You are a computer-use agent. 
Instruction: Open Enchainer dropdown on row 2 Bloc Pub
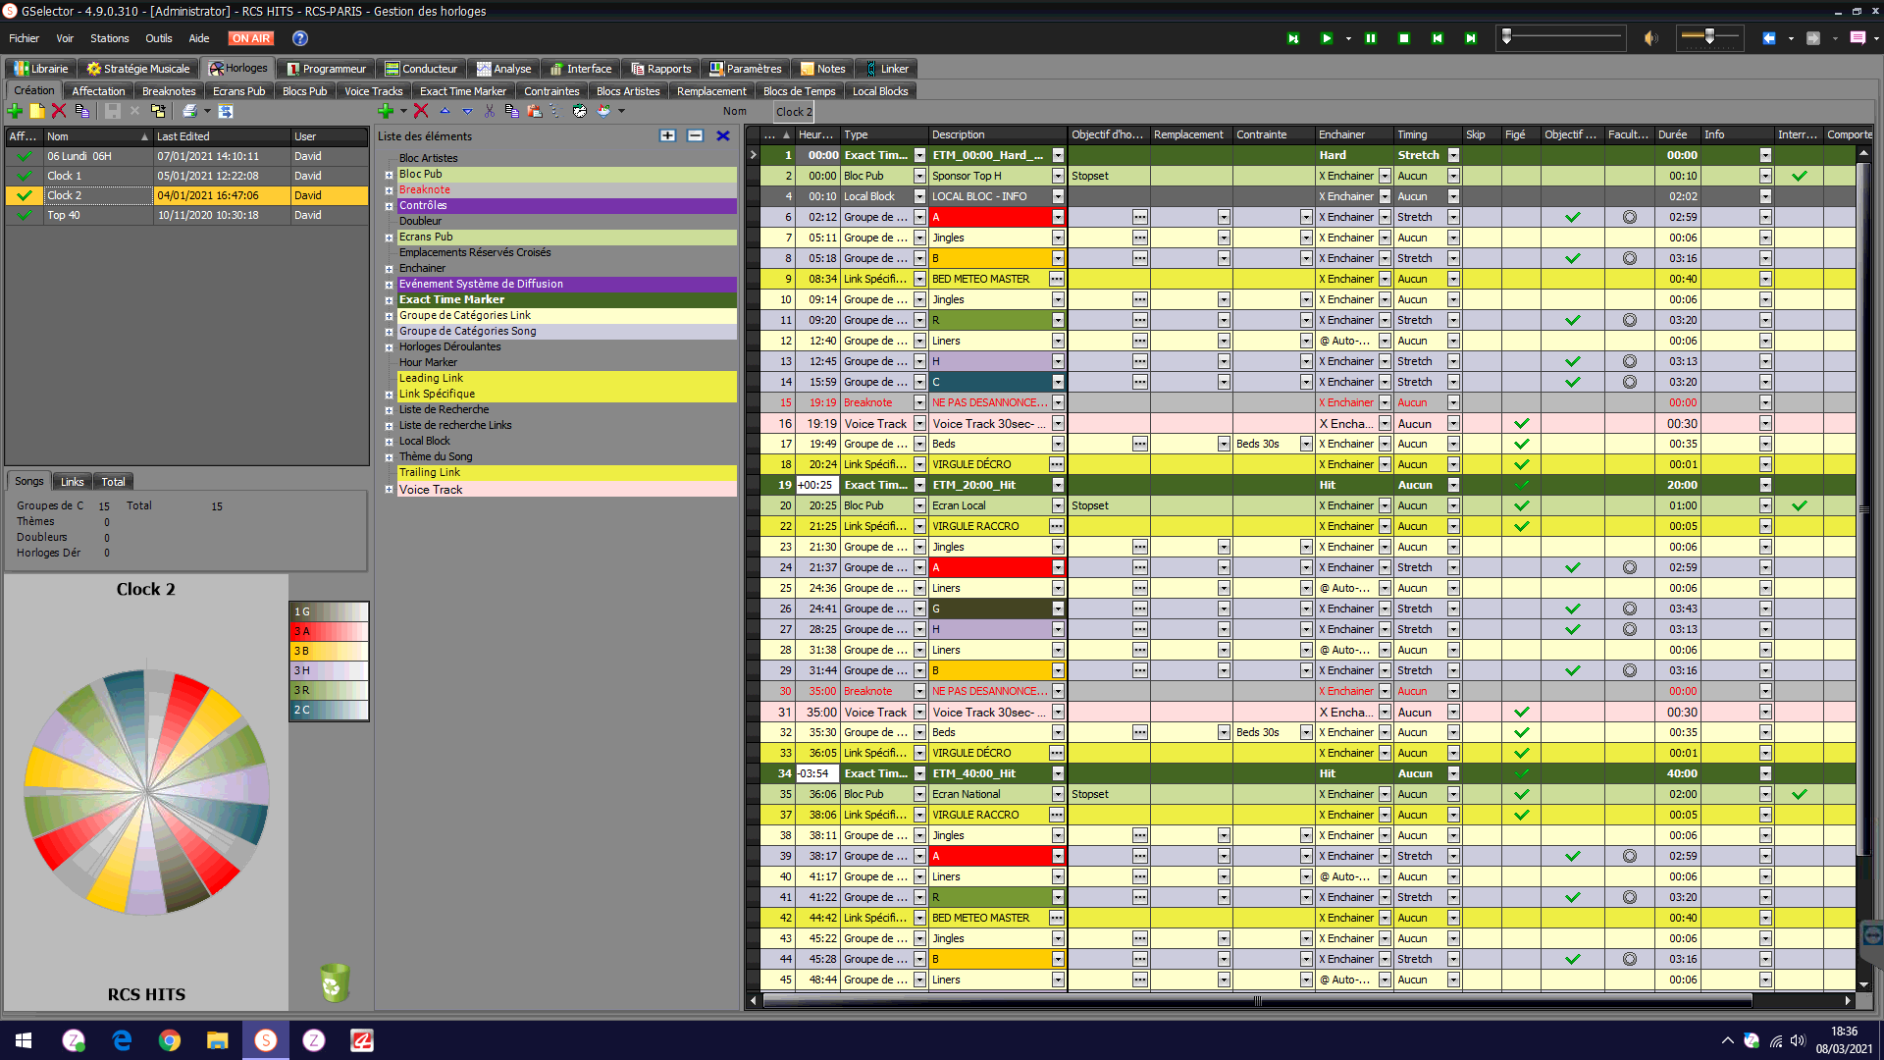(1385, 176)
